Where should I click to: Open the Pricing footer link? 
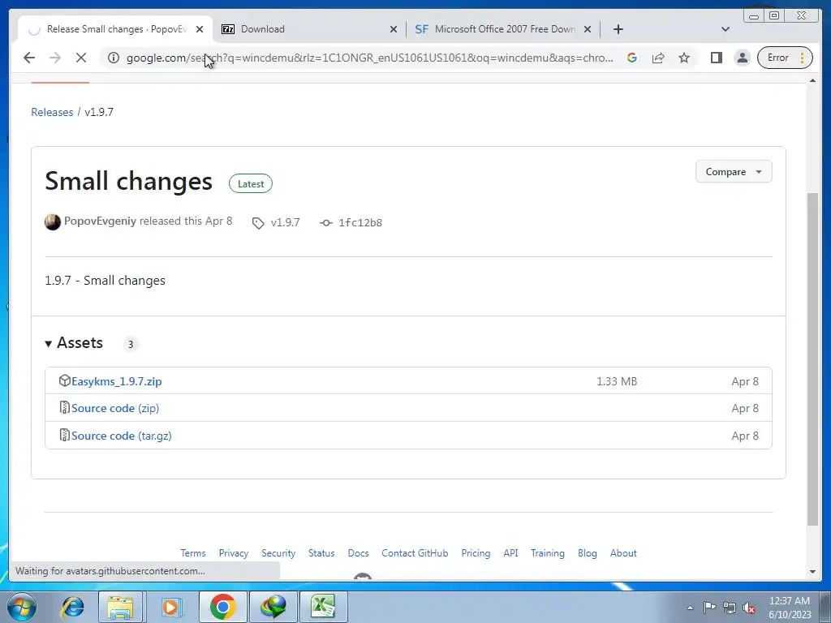tap(476, 553)
